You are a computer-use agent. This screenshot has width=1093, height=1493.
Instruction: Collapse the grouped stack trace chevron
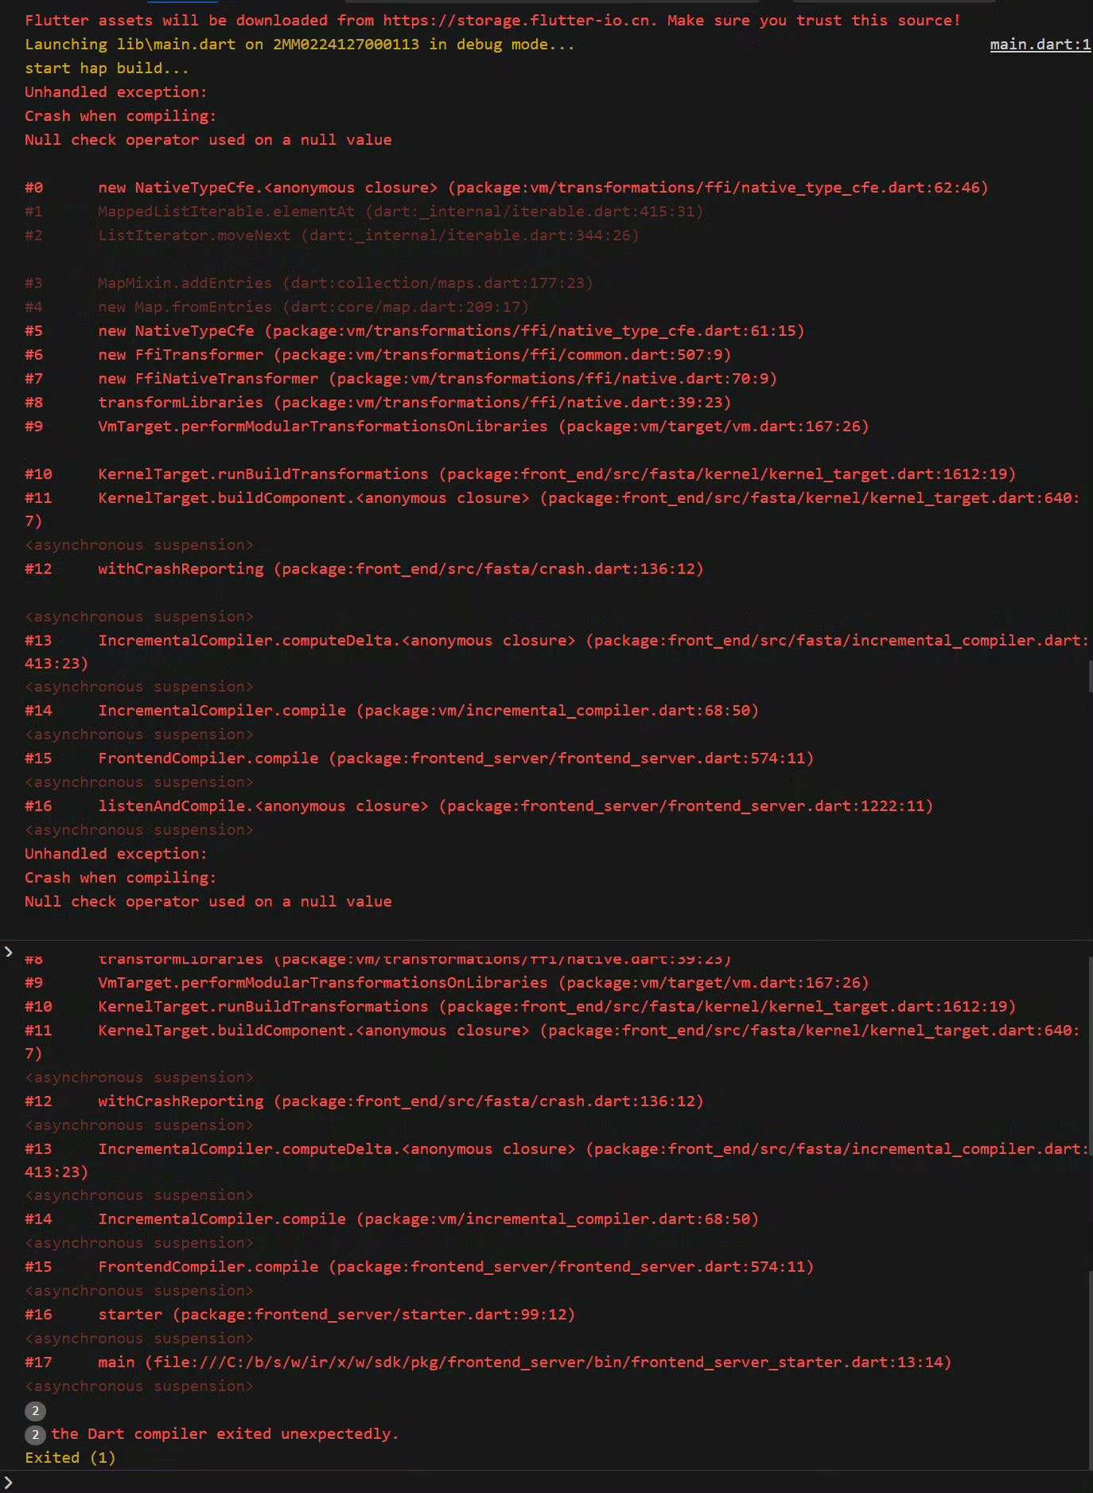point(9,952)
